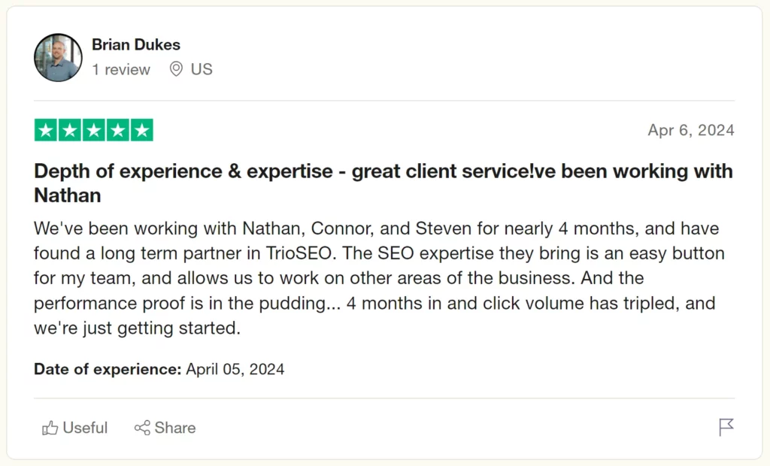770x466 pixels.
Task: Open the reviewer's 1 review link
Action: click(x=121, y=69)
